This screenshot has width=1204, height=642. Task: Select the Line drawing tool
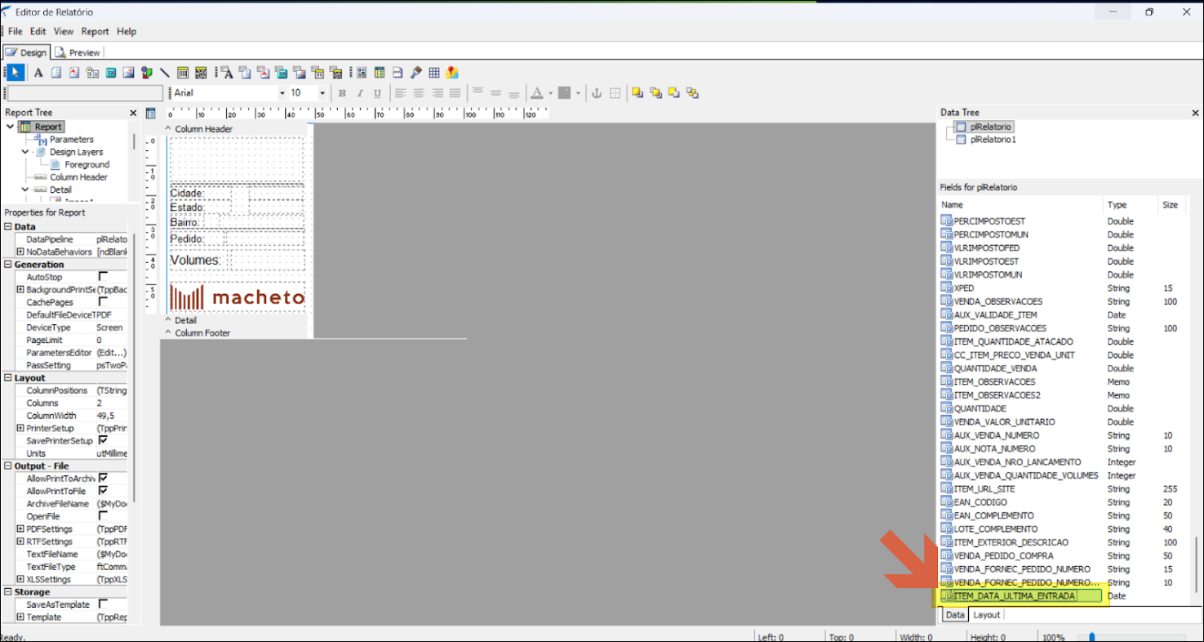click(164, 73)
